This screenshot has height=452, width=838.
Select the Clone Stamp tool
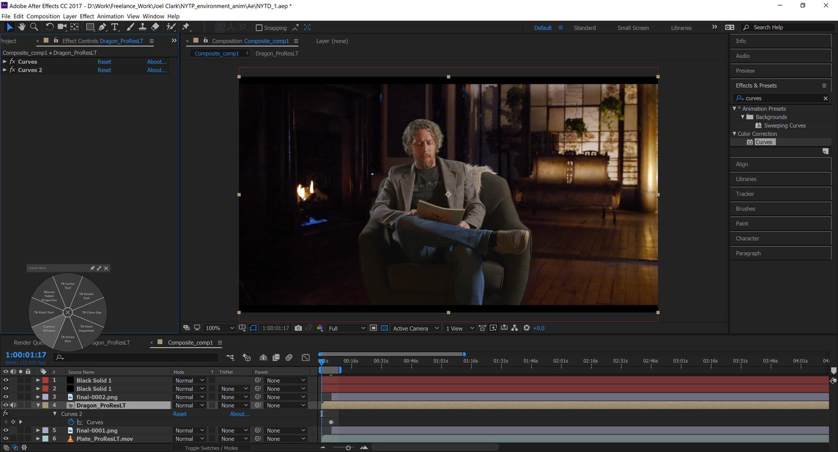pos(142,27)
